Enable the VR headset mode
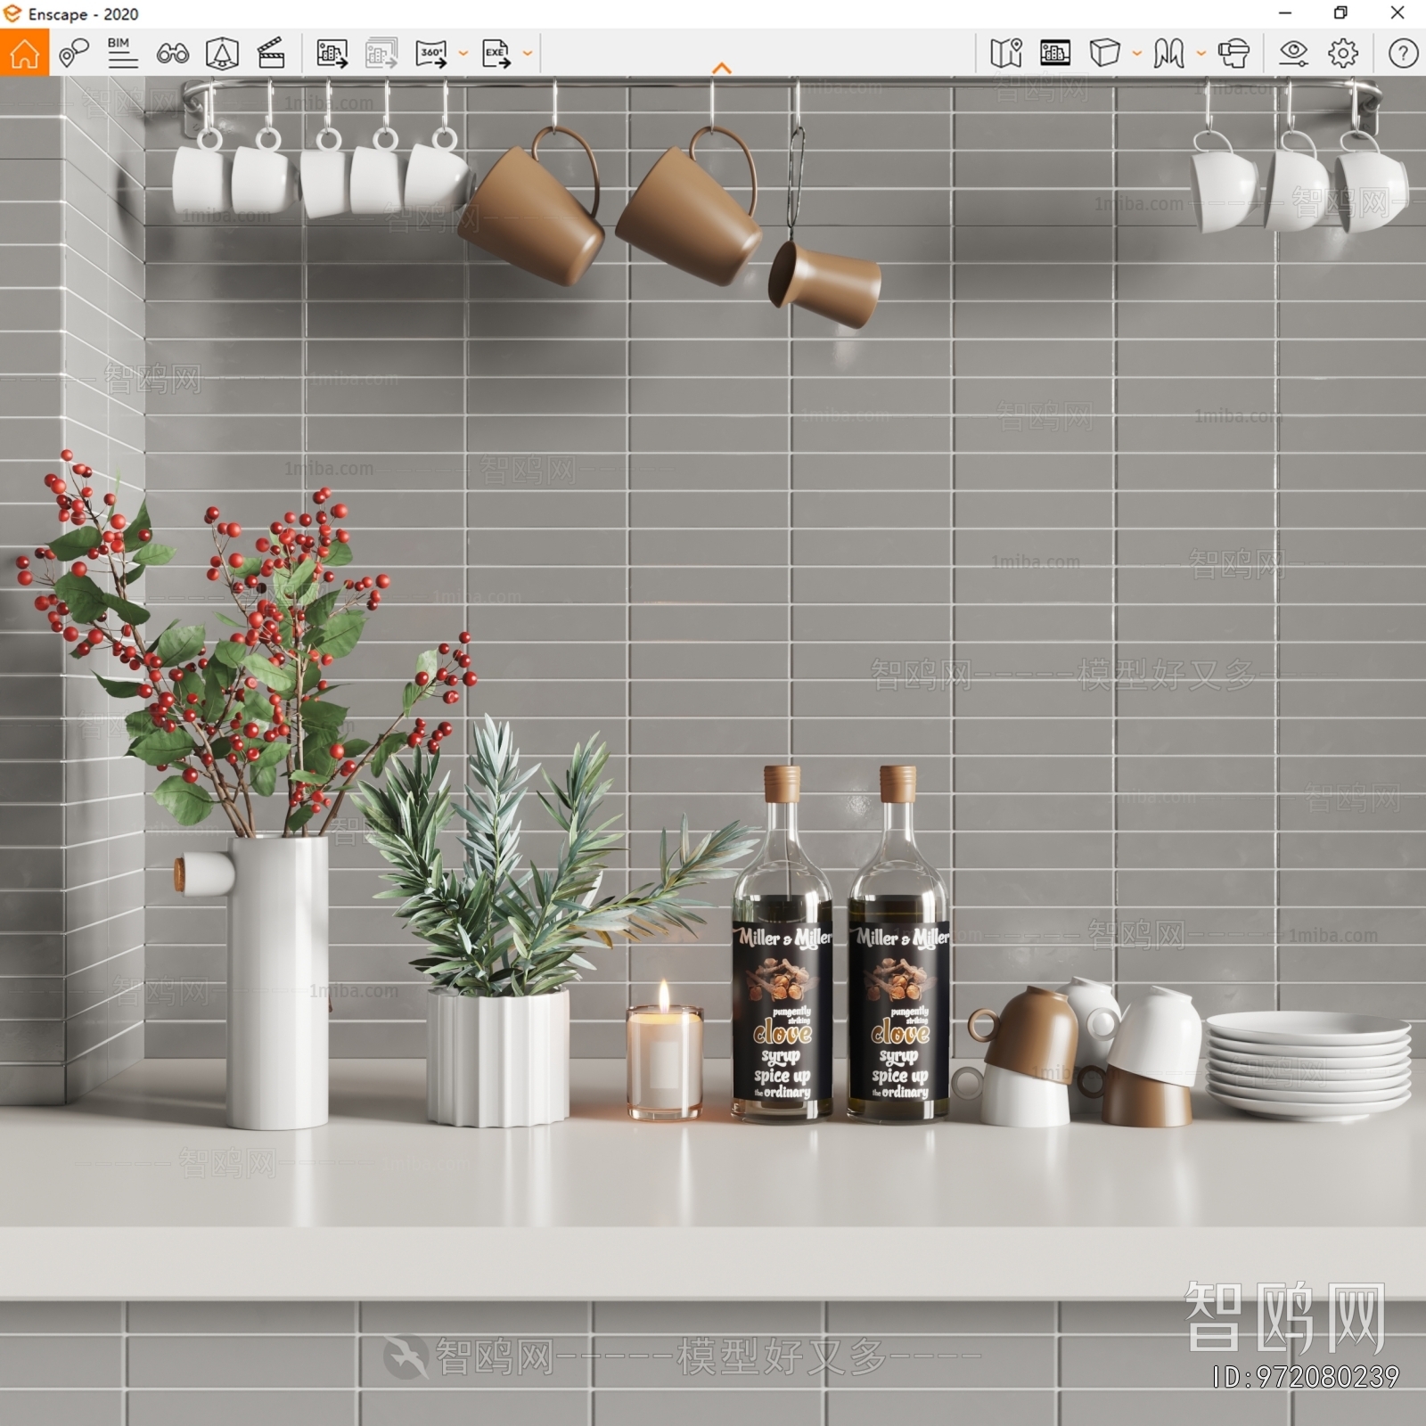The height and width of the screenshot is (1426, 1426). [x=1233, y=53]
